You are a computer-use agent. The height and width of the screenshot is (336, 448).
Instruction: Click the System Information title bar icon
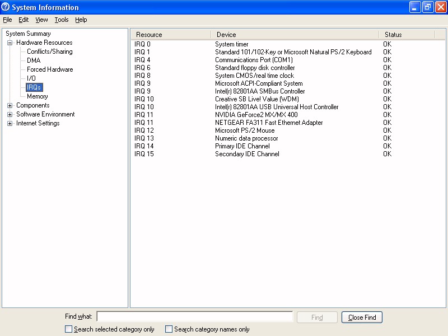coord(5,7)
